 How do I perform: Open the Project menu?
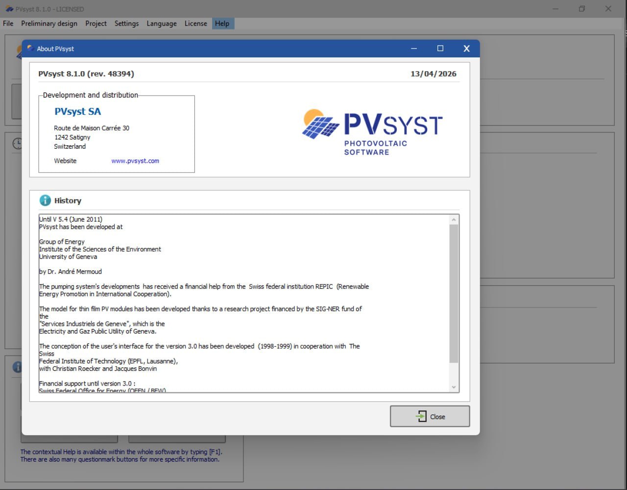96,24
